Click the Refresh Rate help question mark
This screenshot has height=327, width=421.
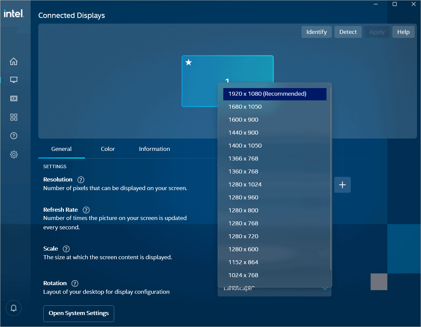pyautogui.click(x=86, y=210)
